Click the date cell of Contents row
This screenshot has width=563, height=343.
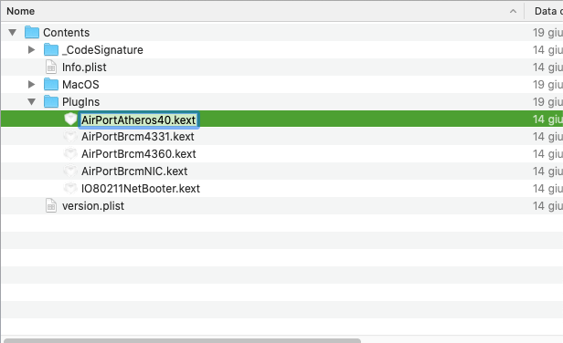tap(547, 33)
